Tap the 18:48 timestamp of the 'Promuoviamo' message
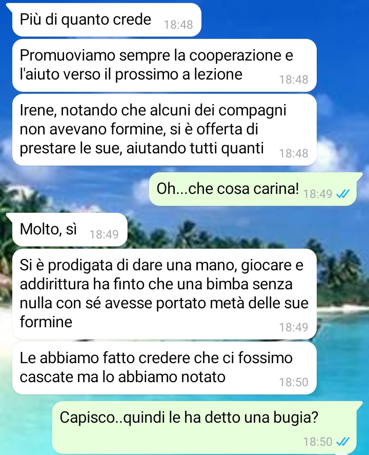369x455 pixels. (294, 80)
